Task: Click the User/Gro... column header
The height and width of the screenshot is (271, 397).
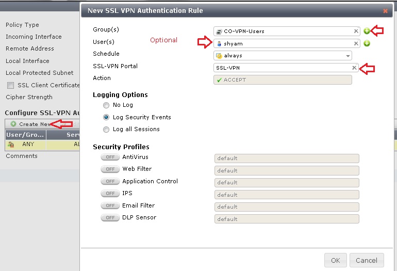Action: pos(25,135)
